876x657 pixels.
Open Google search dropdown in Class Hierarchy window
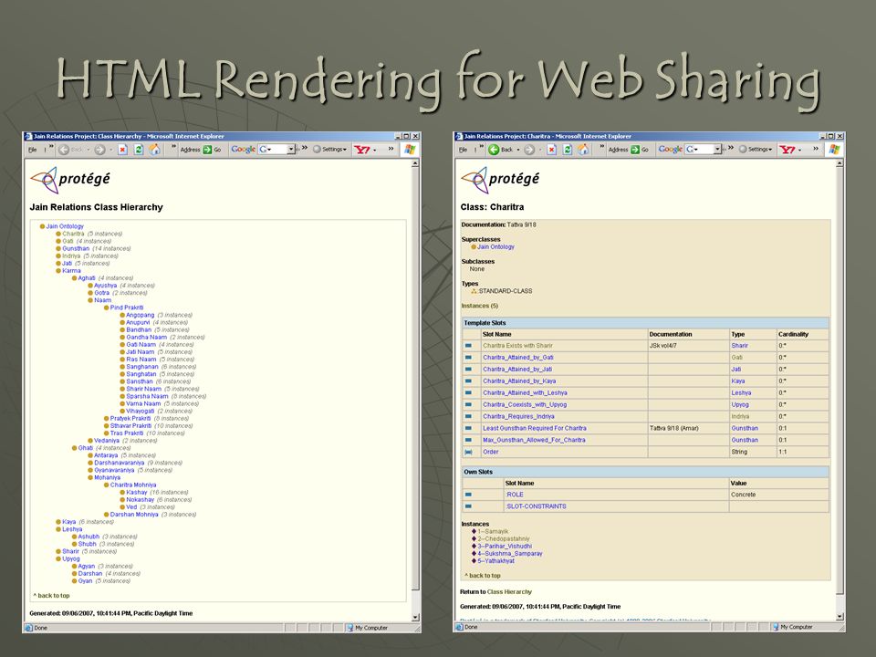point(291,149)
